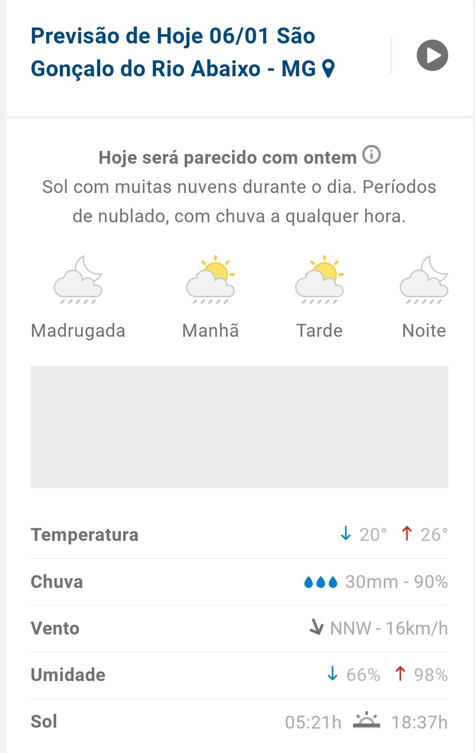The width and height of the screenshot is (475, 753).
Task: Tap the Manhã sun and cloud icon
Action: coord(210,280)
